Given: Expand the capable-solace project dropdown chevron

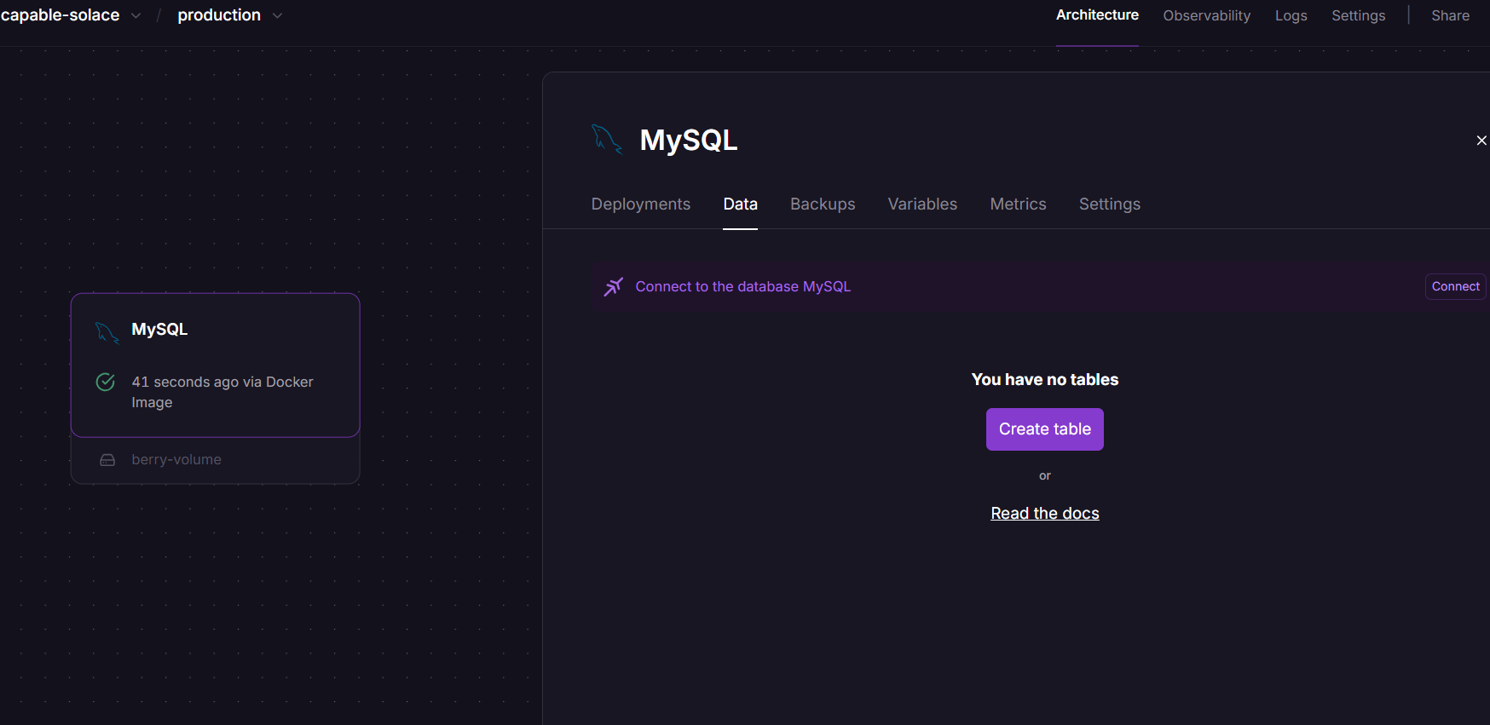Looking at the screenshot, I should (x=136, y=15).
